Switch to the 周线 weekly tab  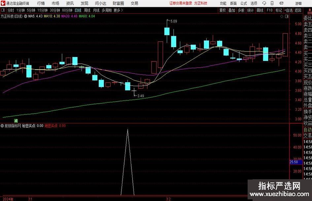[x=87, y=10]
